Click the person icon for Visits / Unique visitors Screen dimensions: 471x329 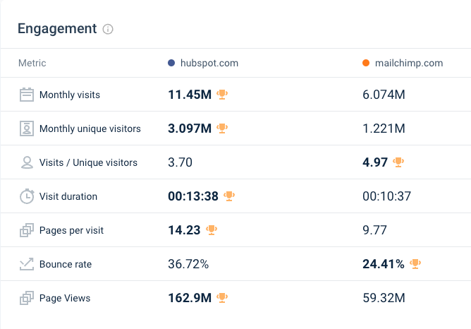pos(27,162)
